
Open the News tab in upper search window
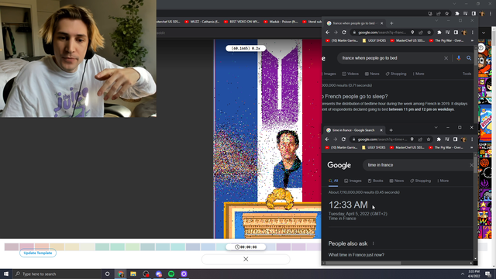[372, 74]
